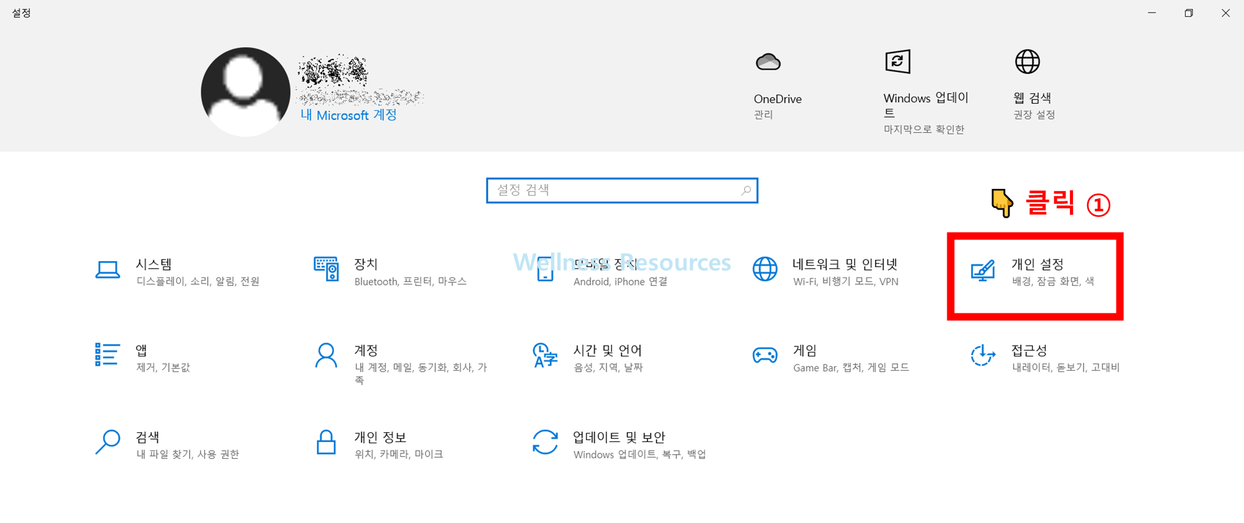This screenshot has height=523, width=1244.
Task: Click the 장치 category title
Action: 366,264
